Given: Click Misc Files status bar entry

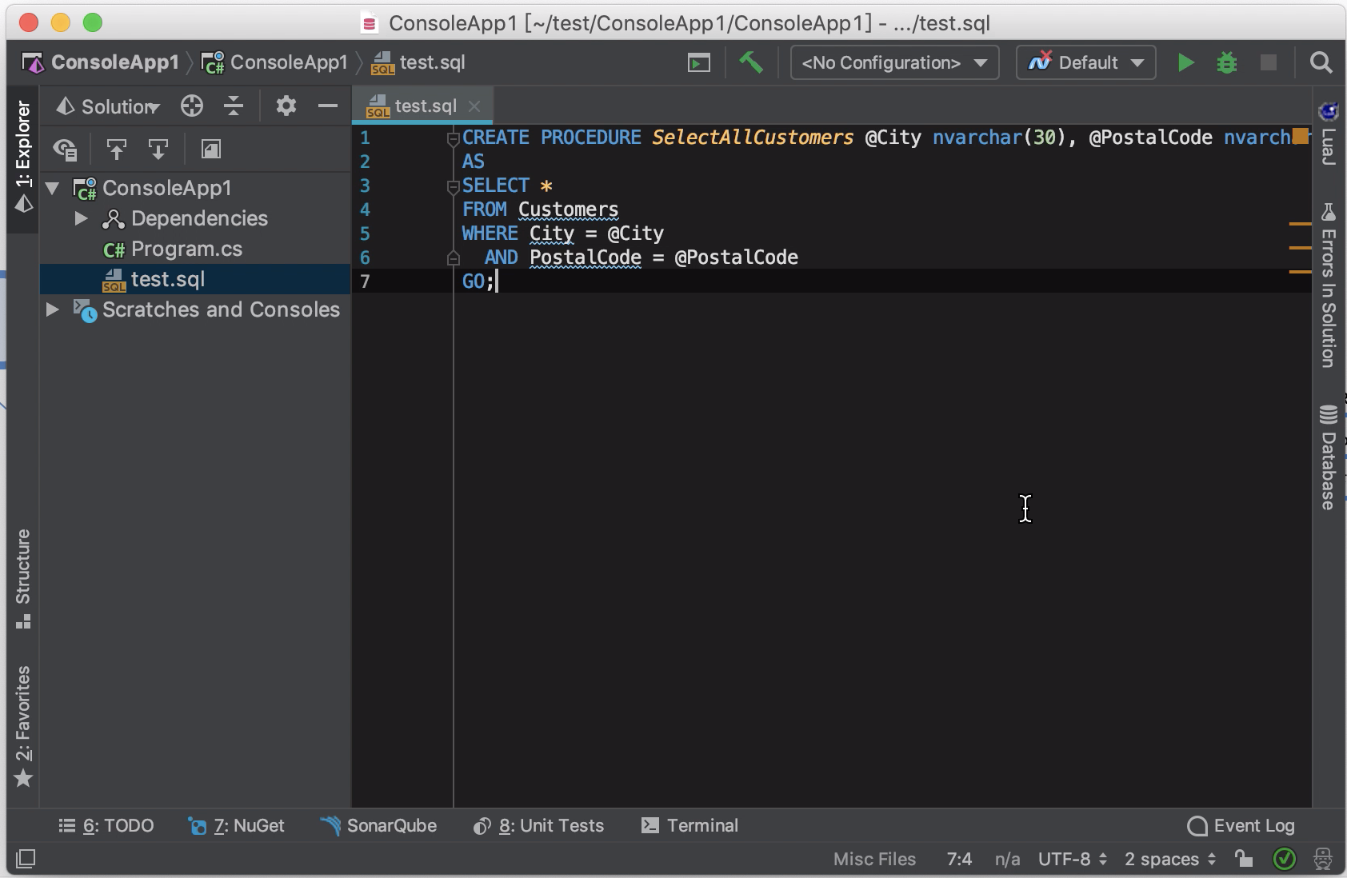Looking at the screenshot, I should 874,860.
